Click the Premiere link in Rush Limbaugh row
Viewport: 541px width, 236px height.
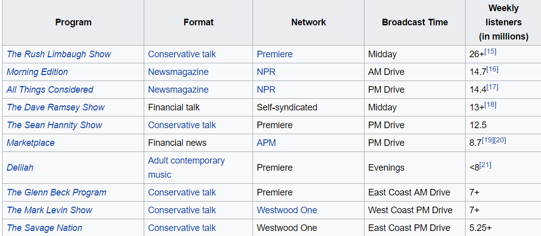click(x=274, y=54)
